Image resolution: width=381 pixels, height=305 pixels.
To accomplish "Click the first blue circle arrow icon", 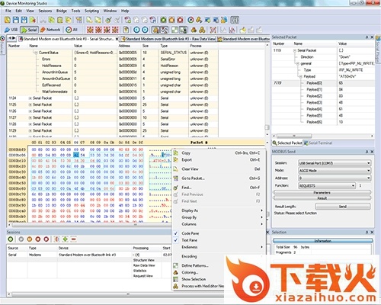I will pyautogui.click(x=136, y=30).
